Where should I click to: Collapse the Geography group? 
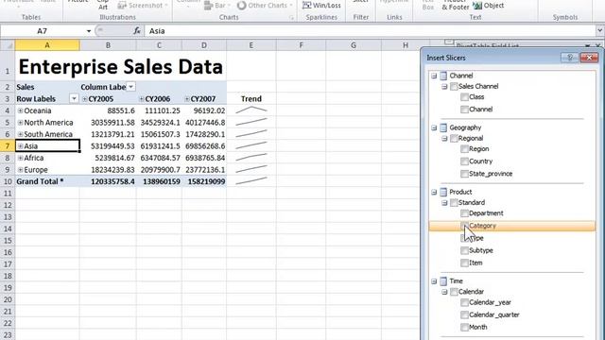[434, 127]
